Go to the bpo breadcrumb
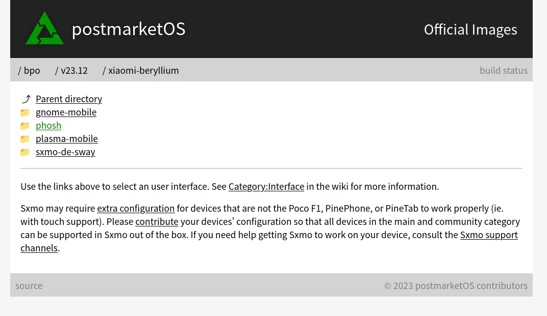Screen dimensions: 547x316 pos(32,71)
